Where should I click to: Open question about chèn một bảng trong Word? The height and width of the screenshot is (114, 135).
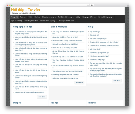[x=30, y=92]
